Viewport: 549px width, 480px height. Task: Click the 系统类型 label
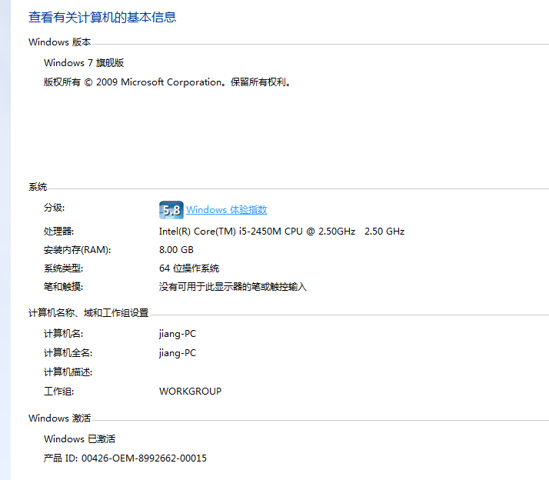[x=63, y=268]
